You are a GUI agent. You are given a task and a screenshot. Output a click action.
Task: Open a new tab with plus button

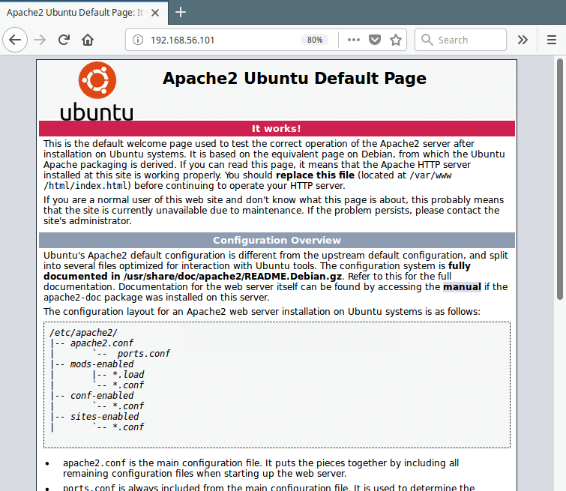(181, 12)
